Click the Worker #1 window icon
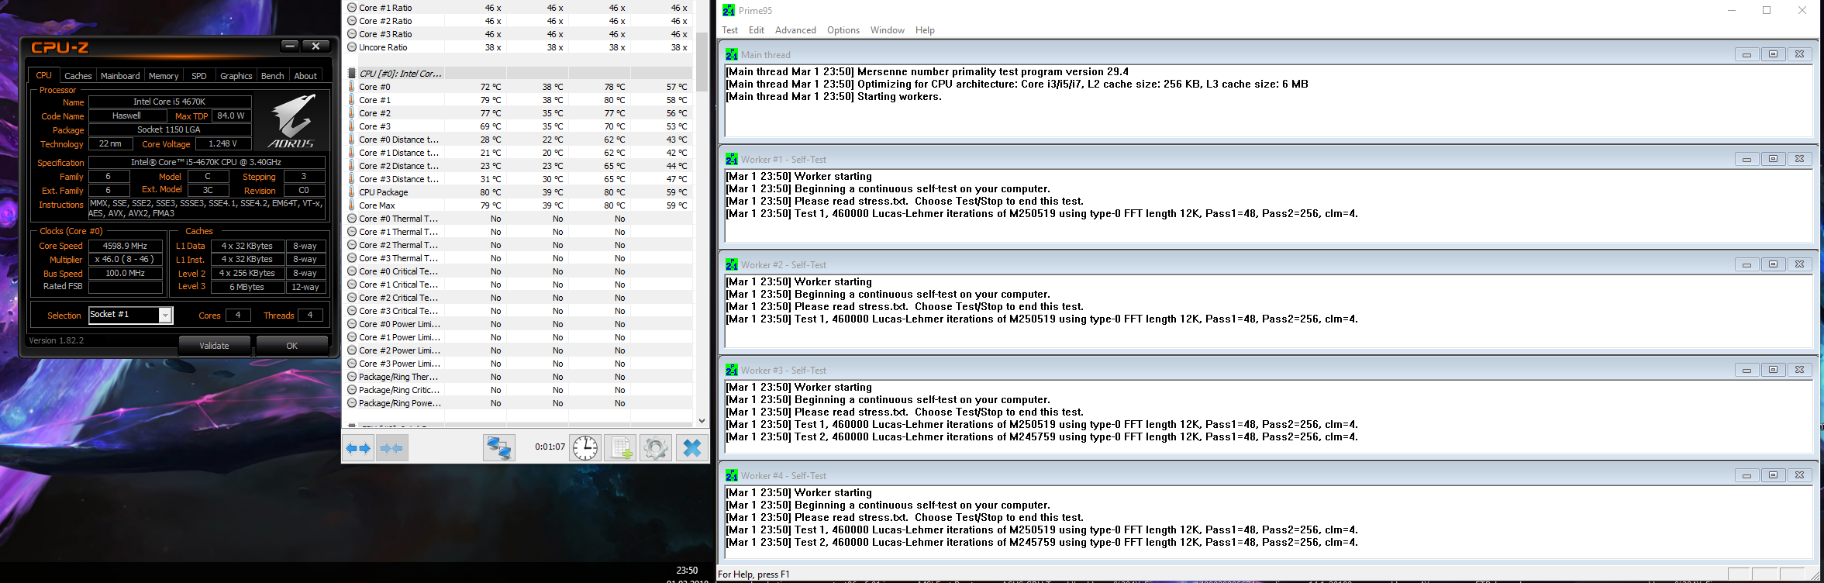1824x583 pixels. 731,159
